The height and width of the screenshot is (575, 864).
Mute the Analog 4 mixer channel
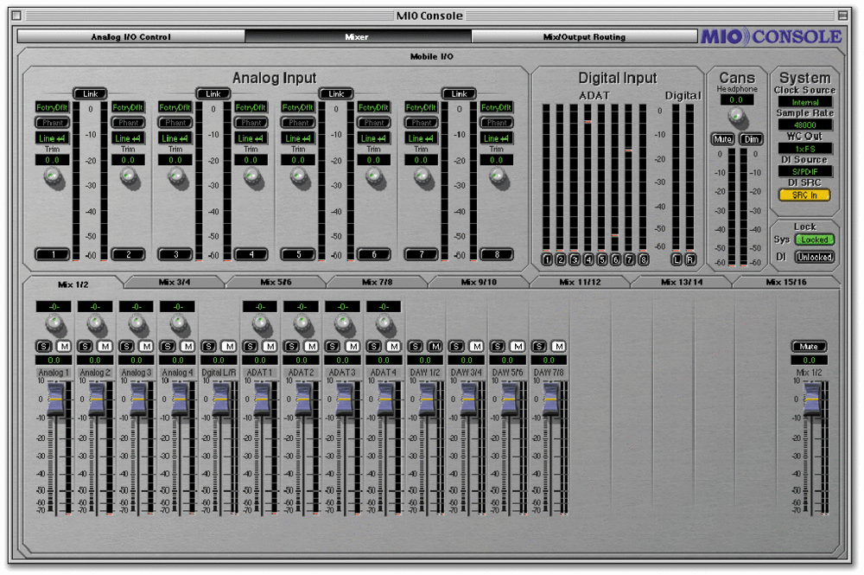pos(187,346)
